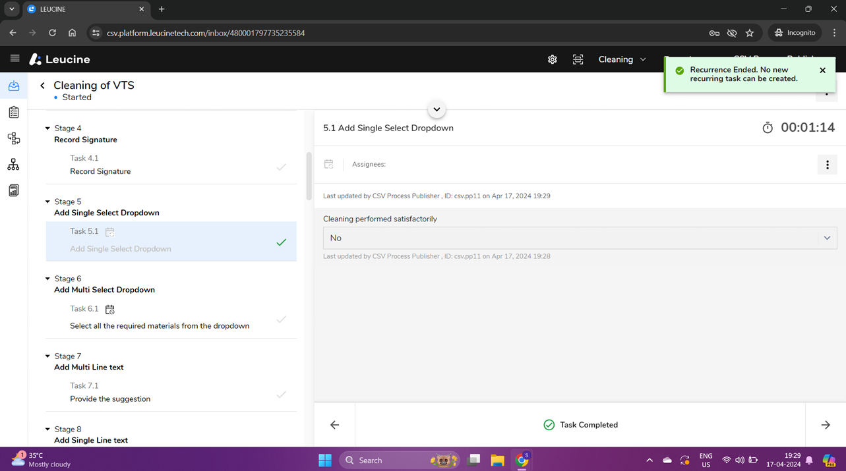Click the Leucine logo

pos(59,59)
